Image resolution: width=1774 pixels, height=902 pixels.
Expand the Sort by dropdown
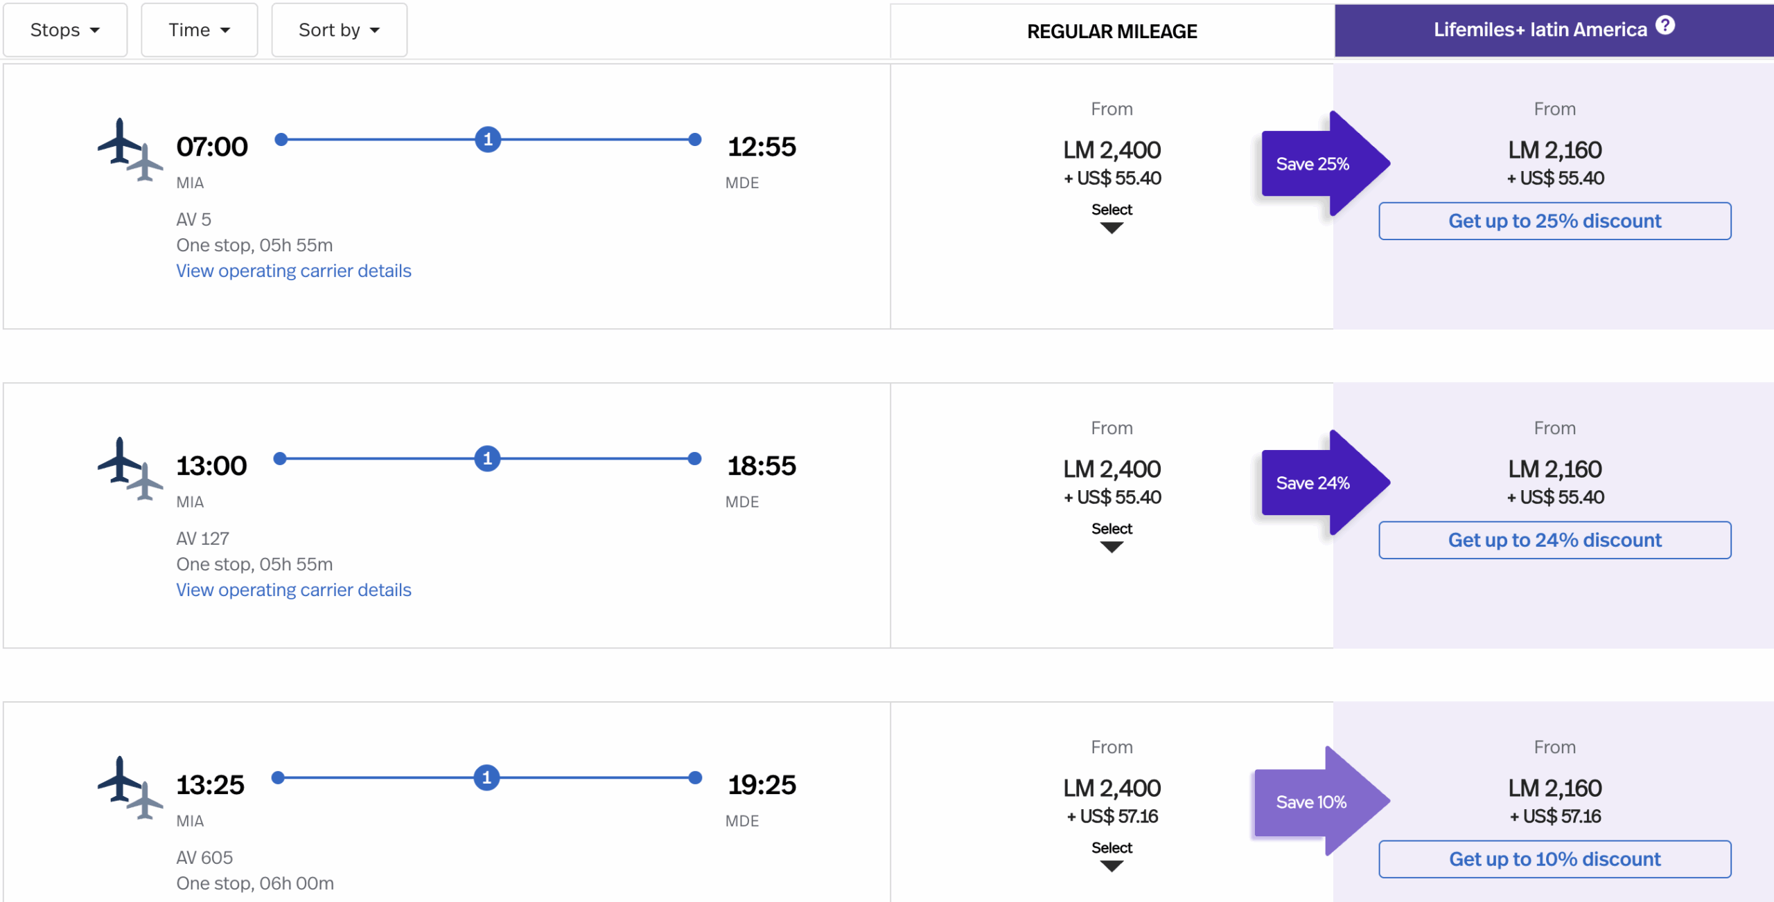339,30
